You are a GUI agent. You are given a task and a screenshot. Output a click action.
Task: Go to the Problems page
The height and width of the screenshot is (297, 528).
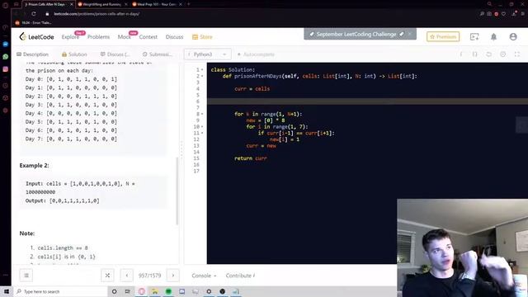[98, 36]
